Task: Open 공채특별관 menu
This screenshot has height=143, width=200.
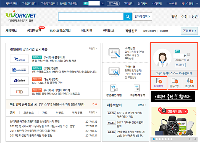Action: [x=34, y=31]
